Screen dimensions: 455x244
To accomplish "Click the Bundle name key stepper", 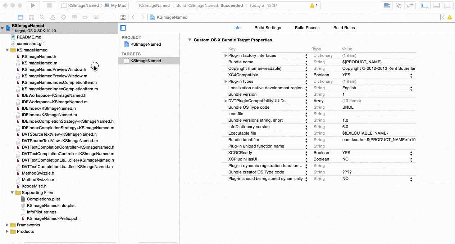I will click(x=306, y=62).
